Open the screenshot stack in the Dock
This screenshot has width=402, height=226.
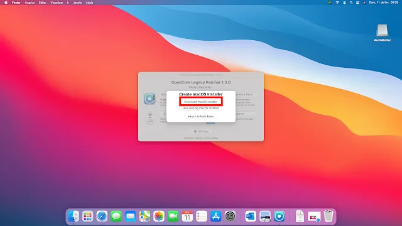[314, 217]
